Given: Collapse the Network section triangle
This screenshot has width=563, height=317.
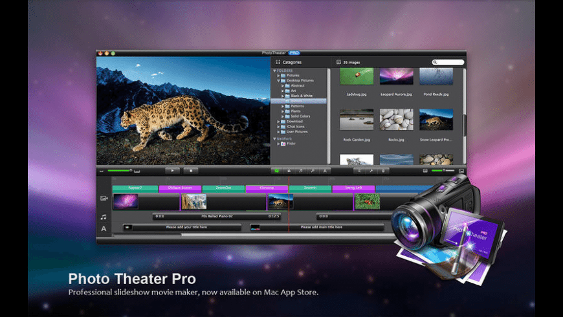Looking at the screenshot, I should tap(274, 138).
